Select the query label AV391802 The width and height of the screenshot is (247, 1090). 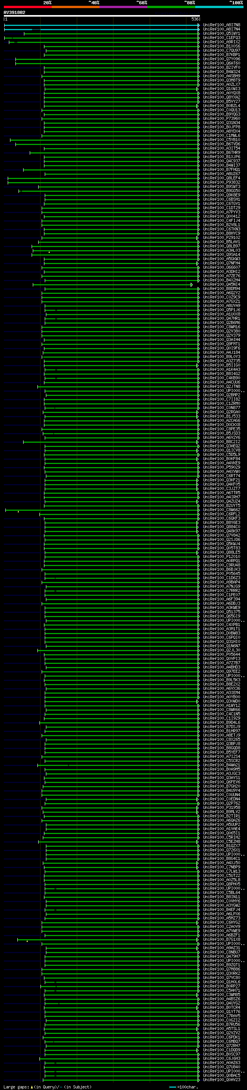[x=14, y=12]
